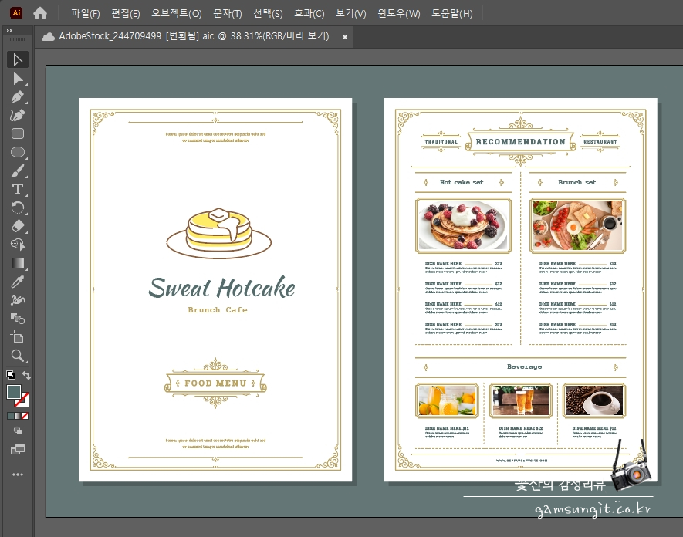
Task: Select the Pen tool
Action: [18, 96]
